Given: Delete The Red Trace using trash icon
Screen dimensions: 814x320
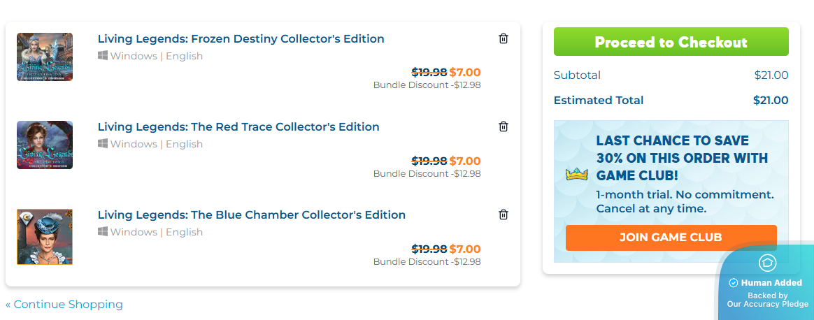Looking at the screenshot, I should click(x=504, y=126).
